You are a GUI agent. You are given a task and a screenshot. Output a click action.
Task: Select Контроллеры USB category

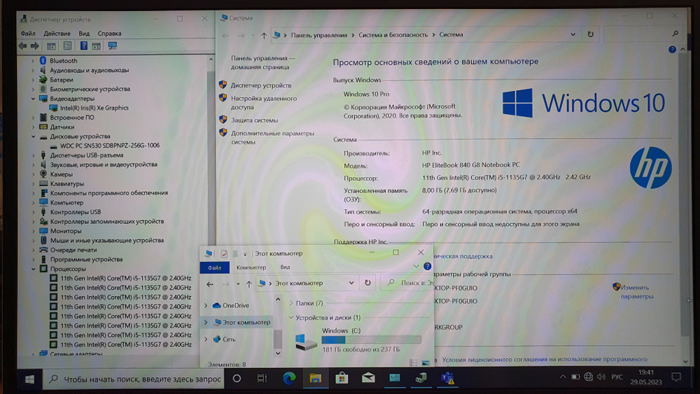click(x=76, y=212)
